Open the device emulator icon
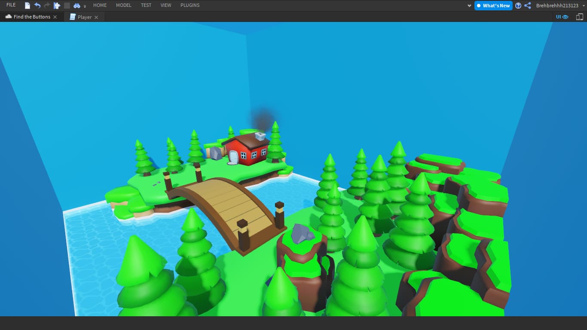The height and width of the screenshot is (330, 587). [580, 17]
